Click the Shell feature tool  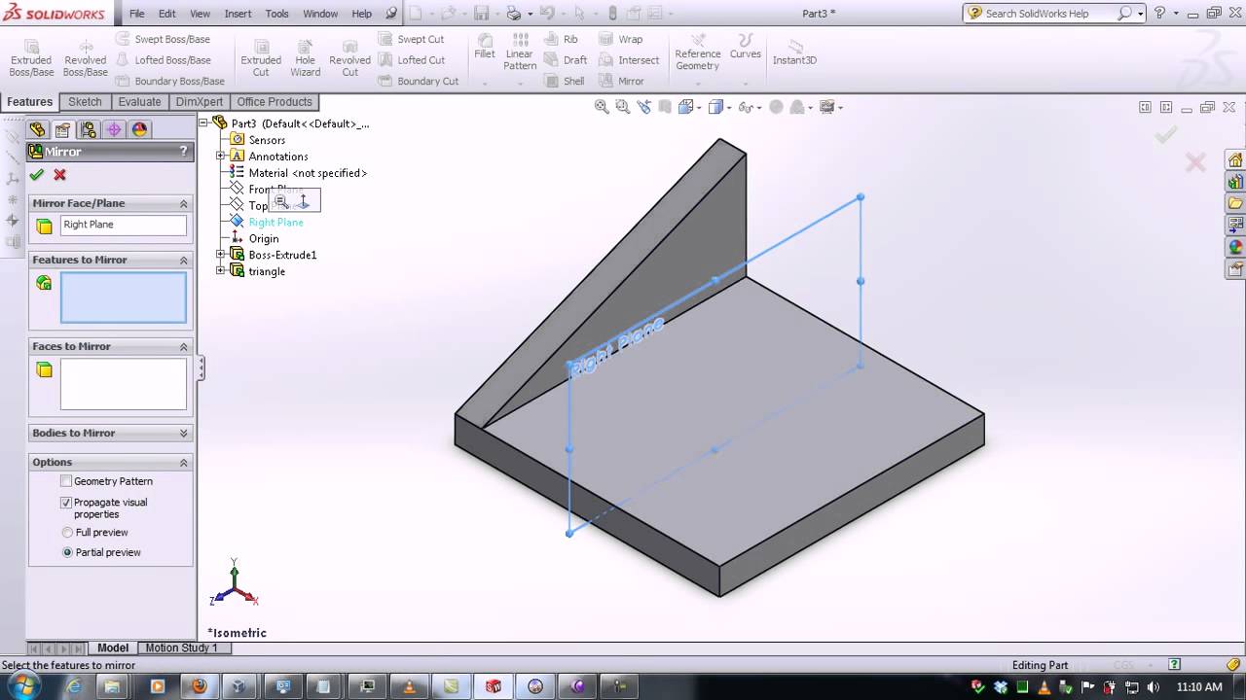click(x=565, y=81)
